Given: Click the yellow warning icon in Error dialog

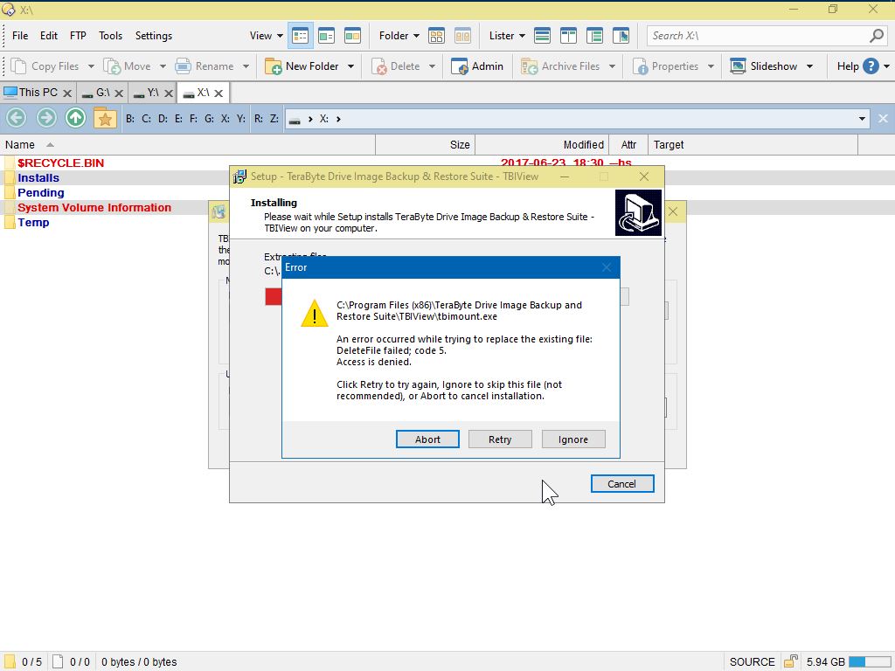Looking at the screenshot, I should point(315,314).
